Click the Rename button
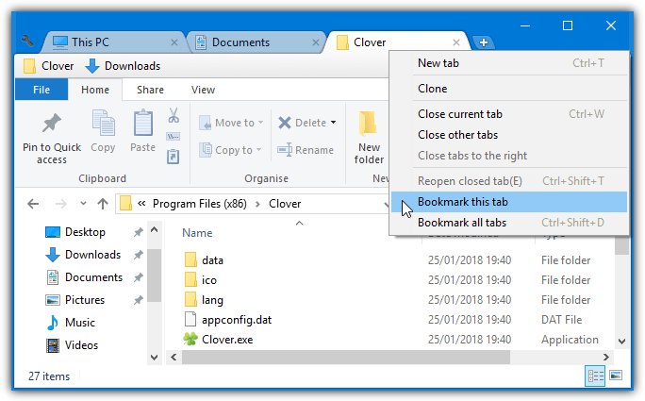645x401 pixels. pyautogui.click(x=306, y=150)
